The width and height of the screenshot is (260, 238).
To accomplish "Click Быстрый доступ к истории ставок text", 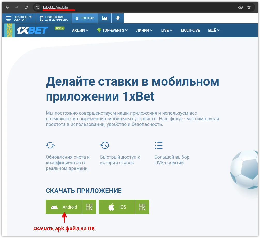I will (120, 160).
